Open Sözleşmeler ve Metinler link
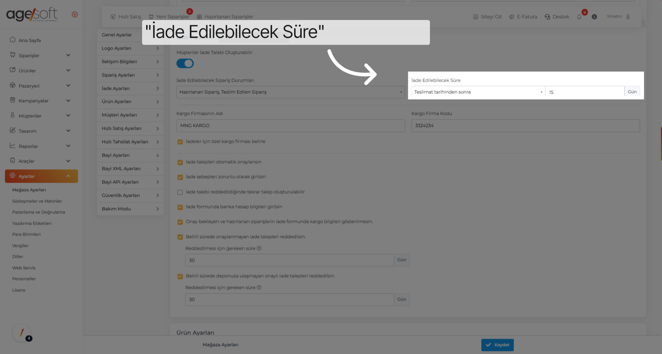The height and width of the screenshot is (354, 662). [x=37, y=201]
